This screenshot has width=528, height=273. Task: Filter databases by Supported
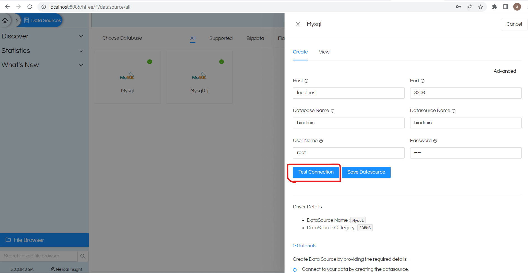(x=221, y=38)
